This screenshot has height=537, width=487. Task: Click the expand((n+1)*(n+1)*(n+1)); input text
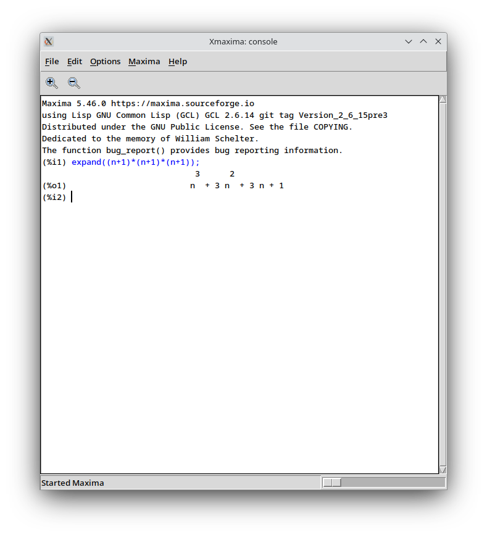click(x=136, y=162)
